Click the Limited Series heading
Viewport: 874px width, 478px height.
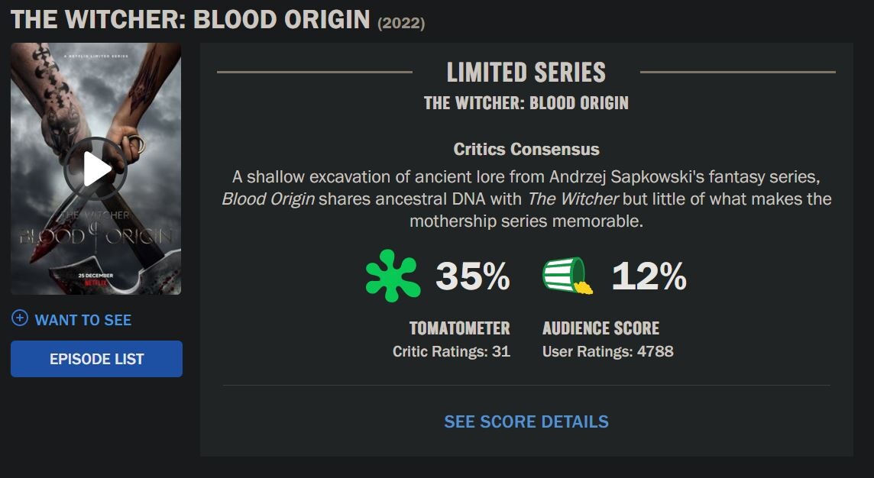pos(526,73)
